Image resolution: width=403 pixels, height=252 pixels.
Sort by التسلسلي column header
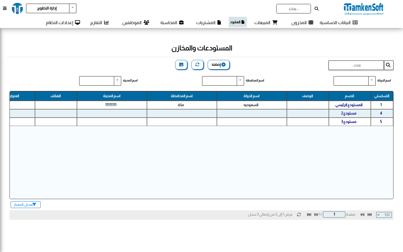pyautogui.click(x=382, y=96)
